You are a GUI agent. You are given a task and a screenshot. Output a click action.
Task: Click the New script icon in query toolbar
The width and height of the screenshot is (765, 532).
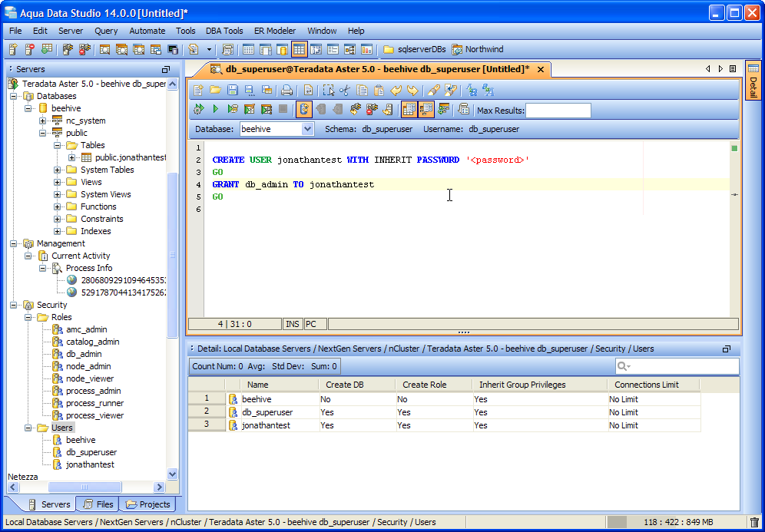pos(198,90)
